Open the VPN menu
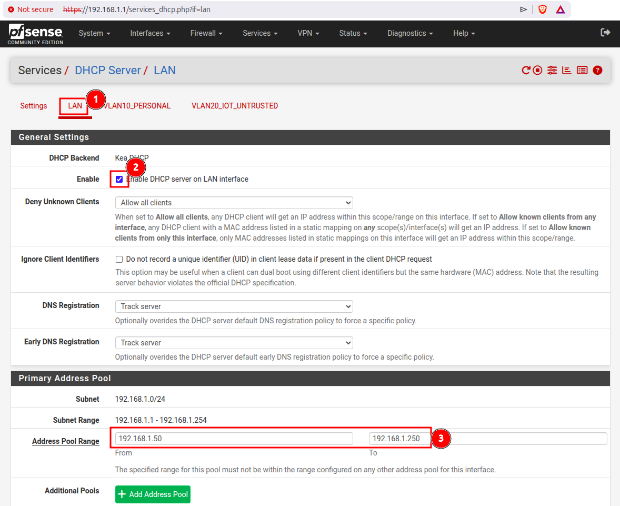Screen dimensions: 620x506 click(308, 33)
